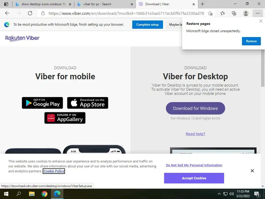Open network status tray icon
Image resolution: width=265 pixels, height=199 pixels.
click(225, 194)
